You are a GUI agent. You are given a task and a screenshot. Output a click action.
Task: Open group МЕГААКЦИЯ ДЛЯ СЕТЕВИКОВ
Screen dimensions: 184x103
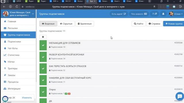click(x=65, y=43)
